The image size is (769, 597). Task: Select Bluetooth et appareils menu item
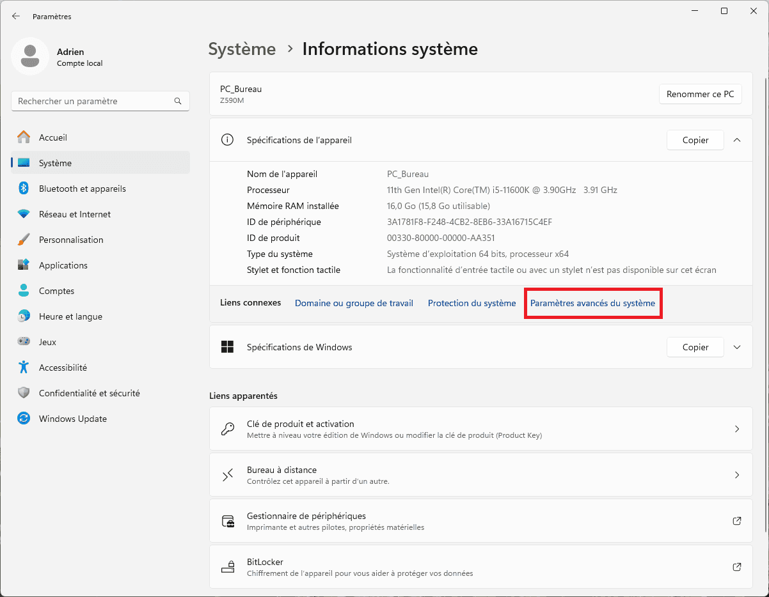point(100,189)
